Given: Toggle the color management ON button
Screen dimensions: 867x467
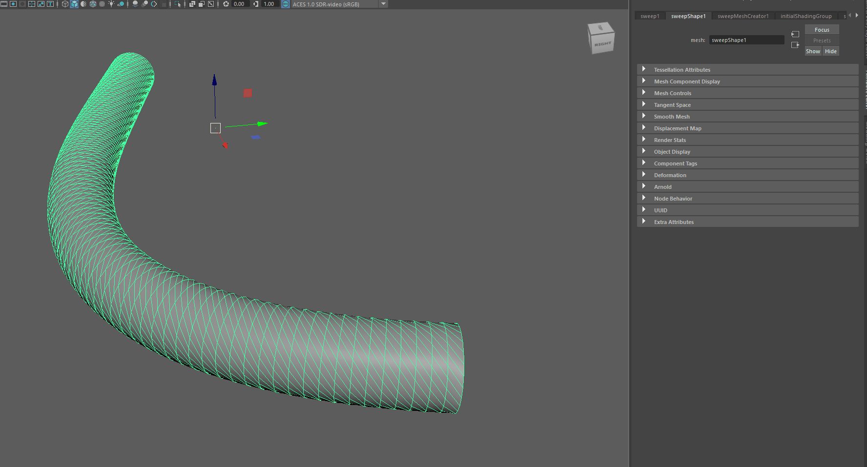Looking at the screenshot, I should point(286,4).
